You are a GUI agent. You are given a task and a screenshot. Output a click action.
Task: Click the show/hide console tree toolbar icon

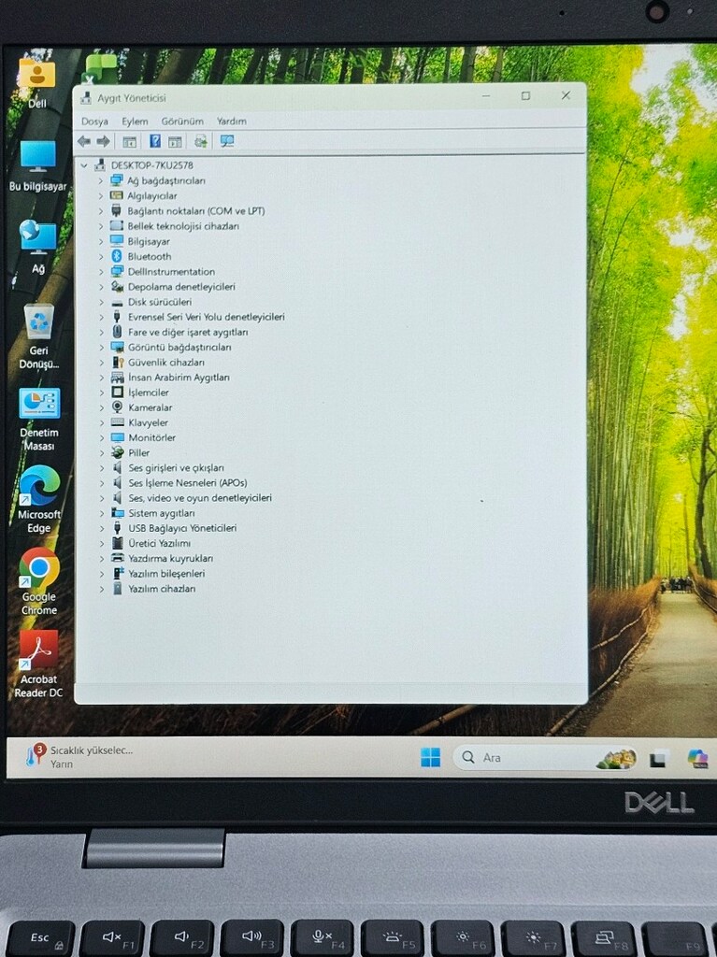(x=130, y=142)
